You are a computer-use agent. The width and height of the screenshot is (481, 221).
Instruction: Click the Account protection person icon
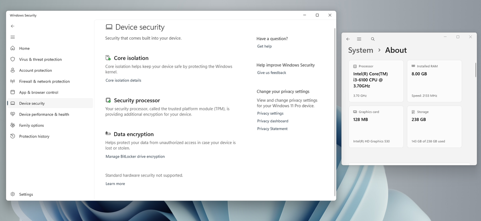tap(12, 70)
